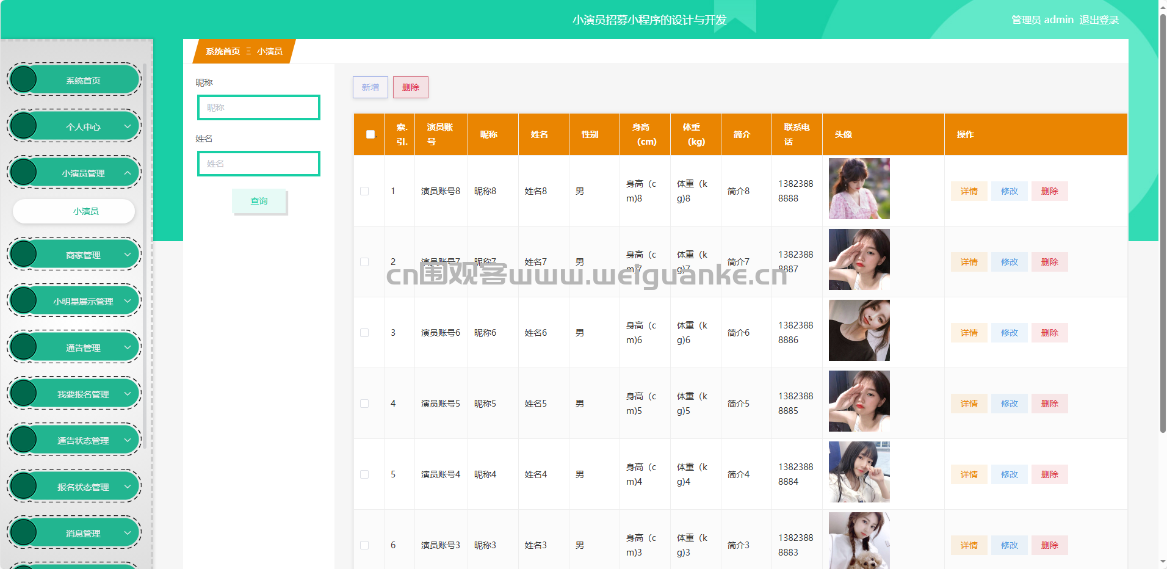Click the avatar thumbnail of 演员账号4
This screenshot has width=1167, height=569.
point(859,472)
